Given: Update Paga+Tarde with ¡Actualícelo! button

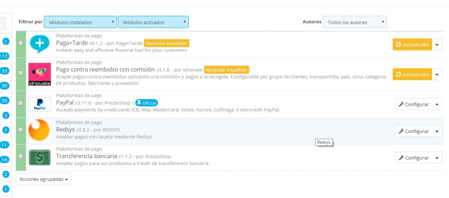Looking at the screenshot, I should tap(412, 44).
